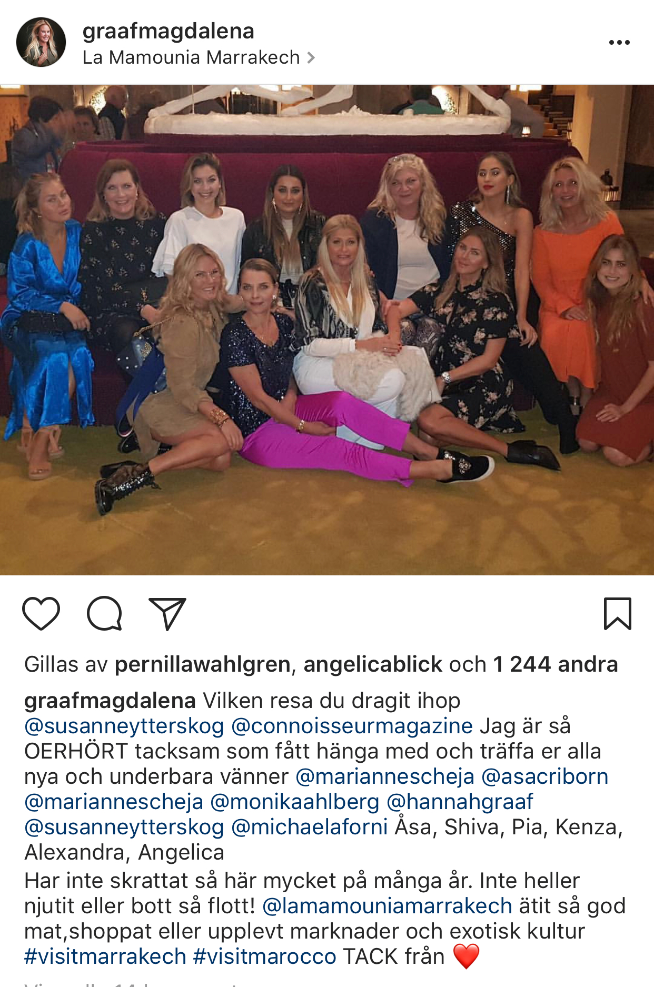654x987 pixels.
Task: Open @asacriborn mention
Action: pos(545,777)
